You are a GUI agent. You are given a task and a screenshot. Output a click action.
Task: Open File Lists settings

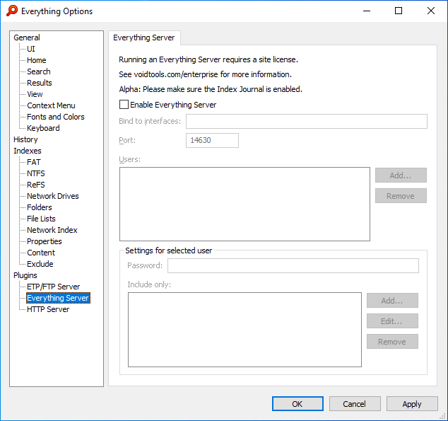click(x=41, y=219)
